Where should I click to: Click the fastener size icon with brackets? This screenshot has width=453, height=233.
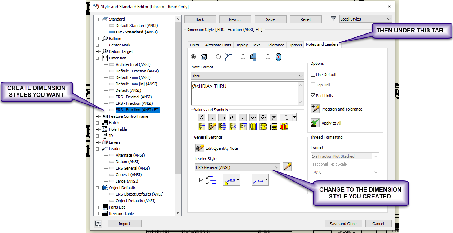pos(274,127)
